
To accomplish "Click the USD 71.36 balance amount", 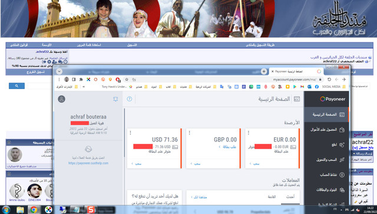I will [x=165, y=140].
